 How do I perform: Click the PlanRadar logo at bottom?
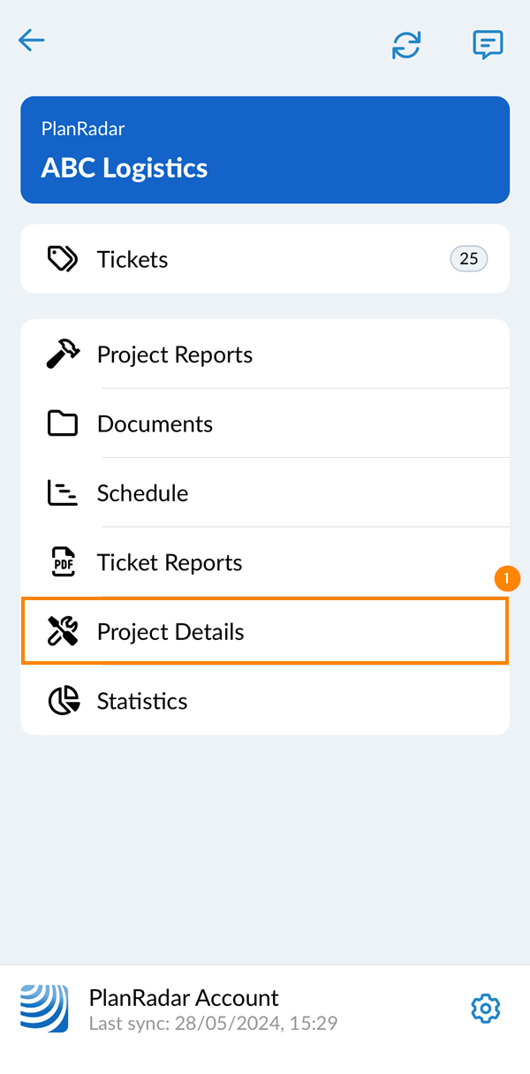point(44,1009)
